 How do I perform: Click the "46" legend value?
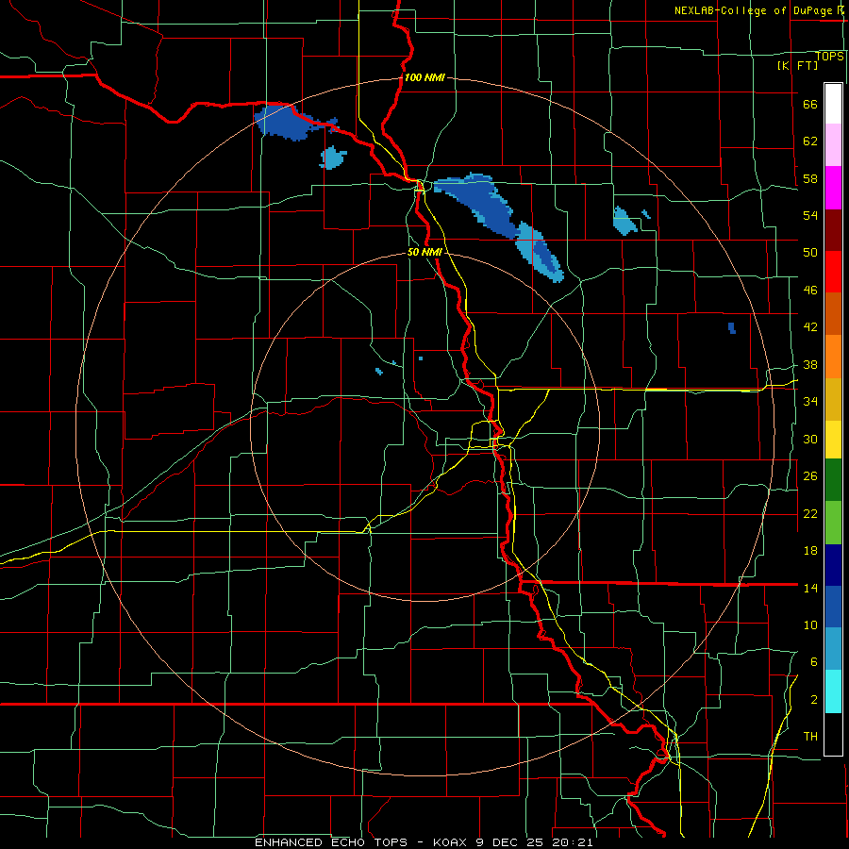810,291
